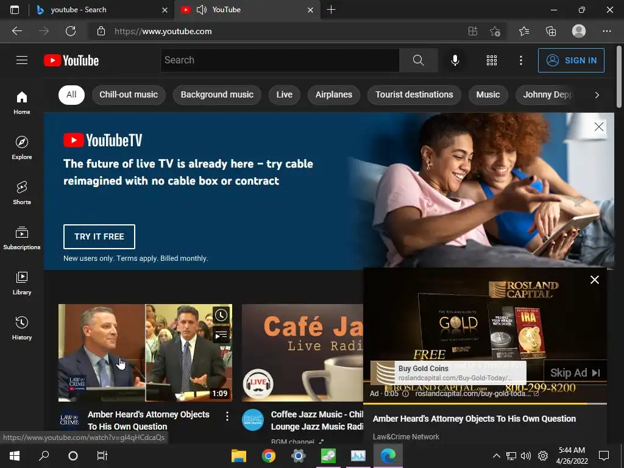The image size is (624, 468).
Task: Mute the YouTube tab audio
Action: [202, 10]
